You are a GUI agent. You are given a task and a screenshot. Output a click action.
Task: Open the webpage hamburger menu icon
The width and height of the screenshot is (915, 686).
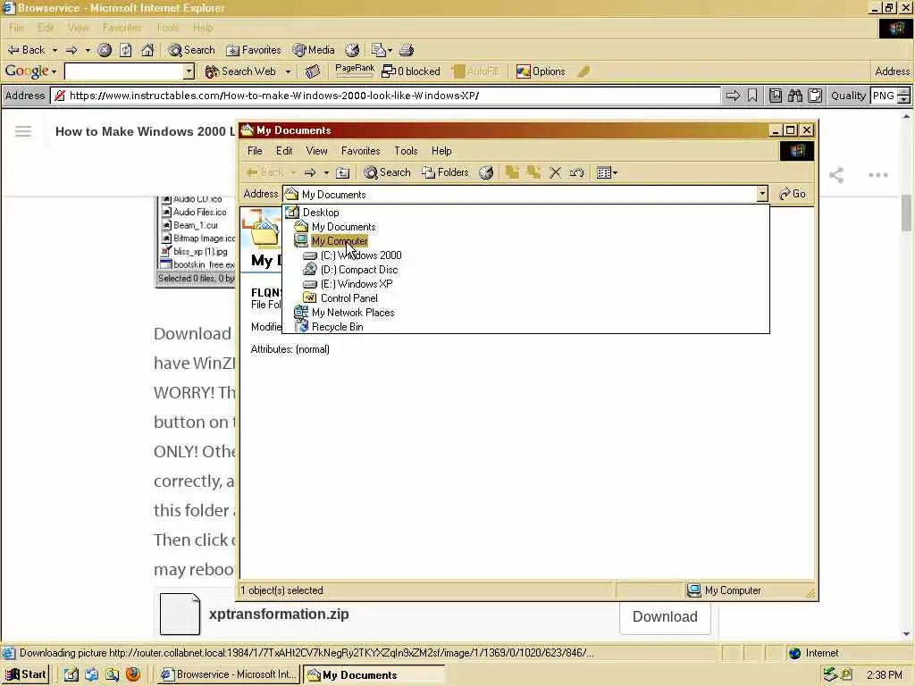[x=23, y=131]
